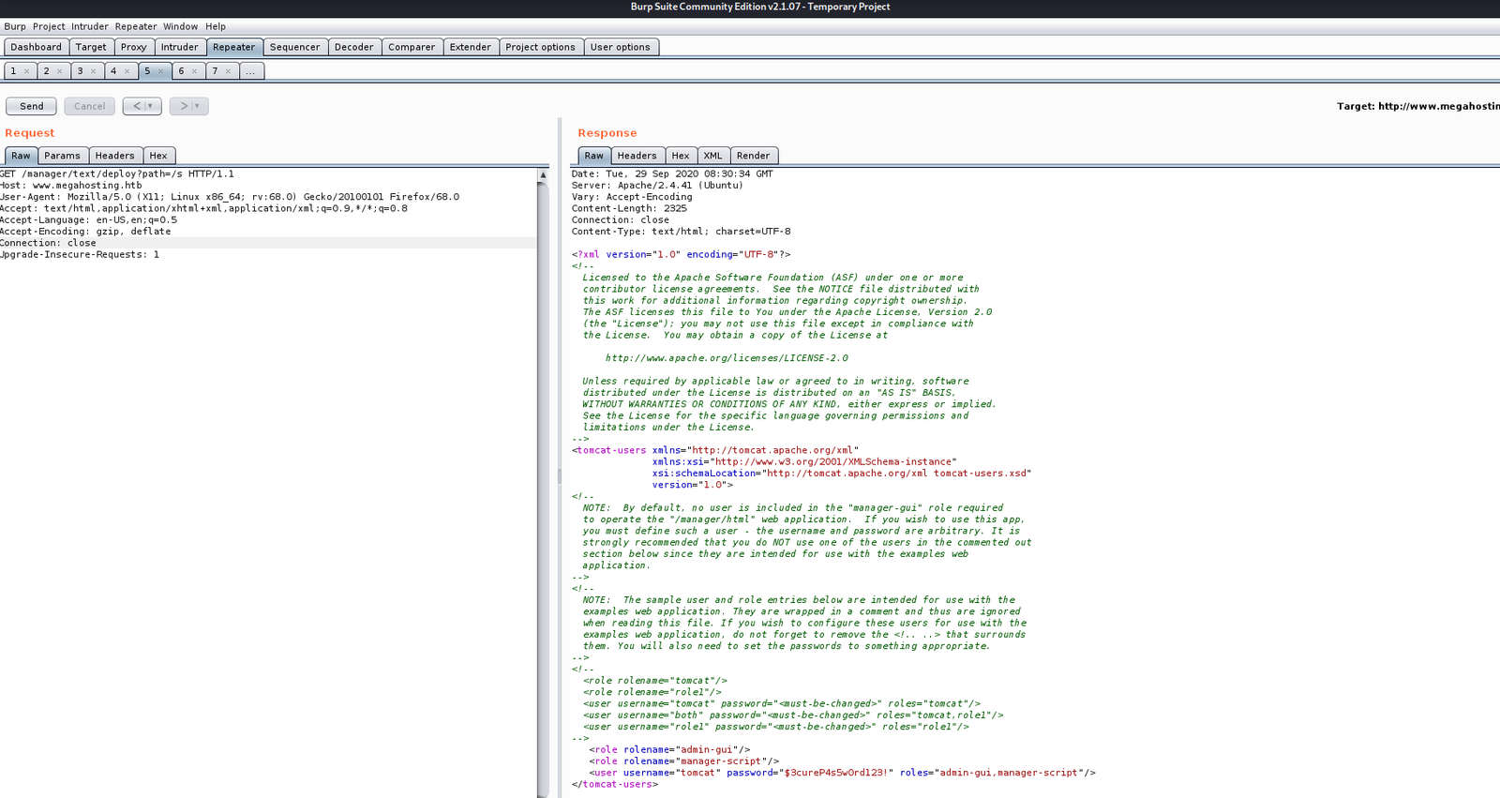The height and width of the screenshot is (798, 1500).
Task: Open the Repeater menu in the menu bar
Action: 136,26
